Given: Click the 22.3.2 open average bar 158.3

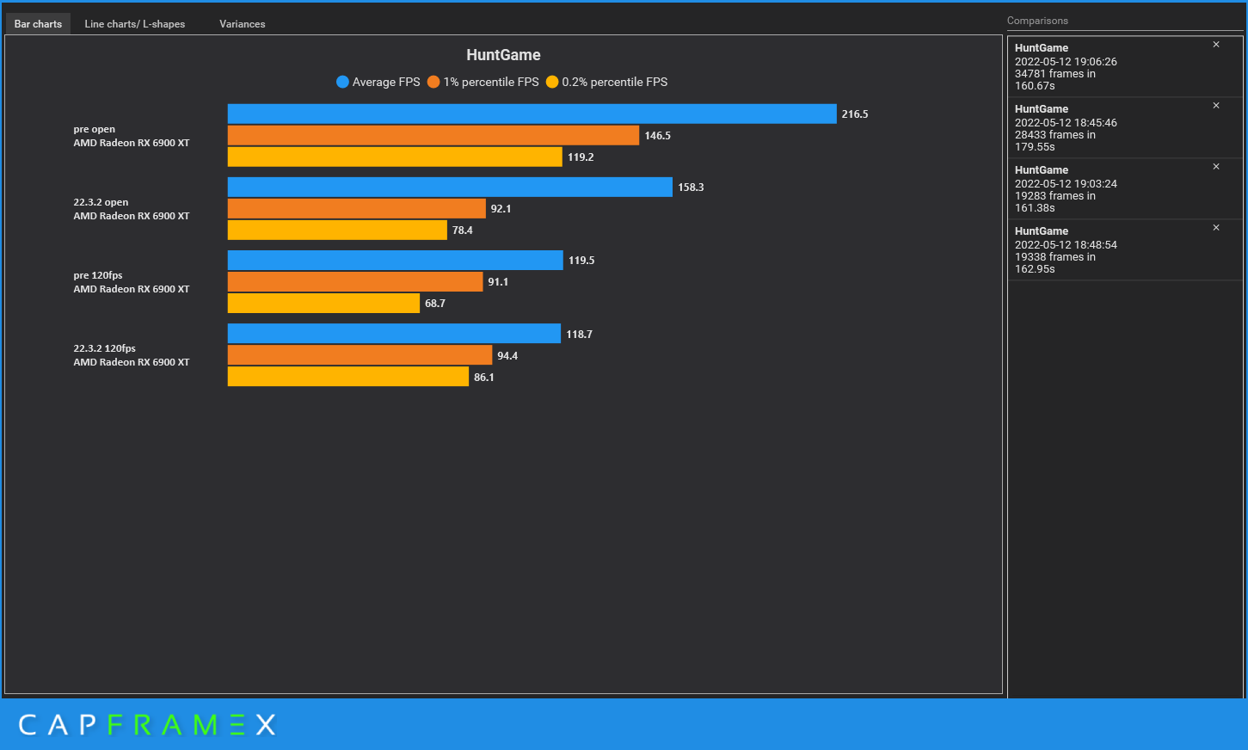Looking at the screenshot, I should [450, 187].
